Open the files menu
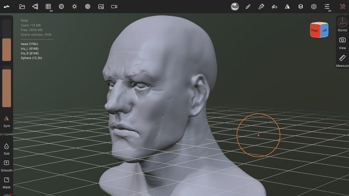The height and width of the screenshot is (196, 349). tap(22, 6)
